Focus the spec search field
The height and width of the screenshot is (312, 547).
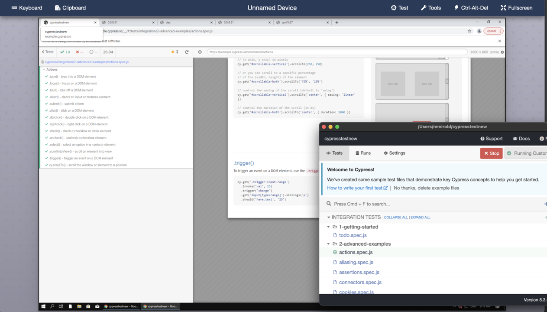(433, 204)
